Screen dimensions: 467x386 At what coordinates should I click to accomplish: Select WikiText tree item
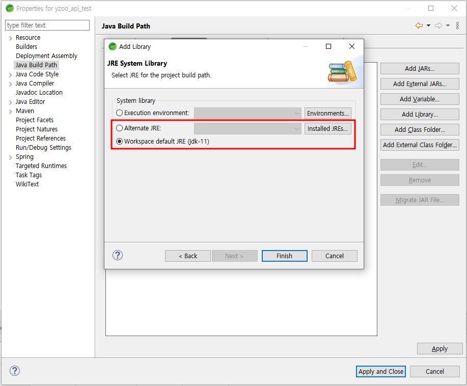[x=27, y=184]
